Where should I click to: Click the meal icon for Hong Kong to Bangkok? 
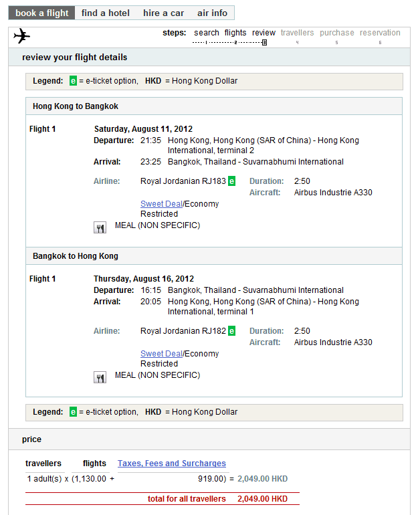point(100,227)
